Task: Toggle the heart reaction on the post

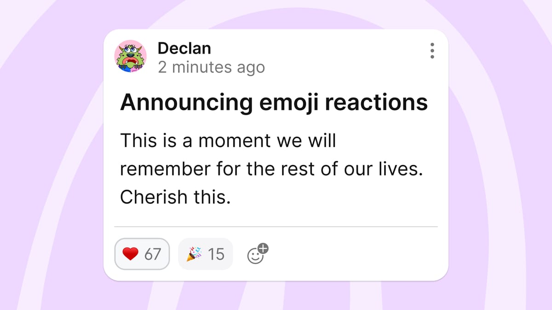Action: coord(142,253)
